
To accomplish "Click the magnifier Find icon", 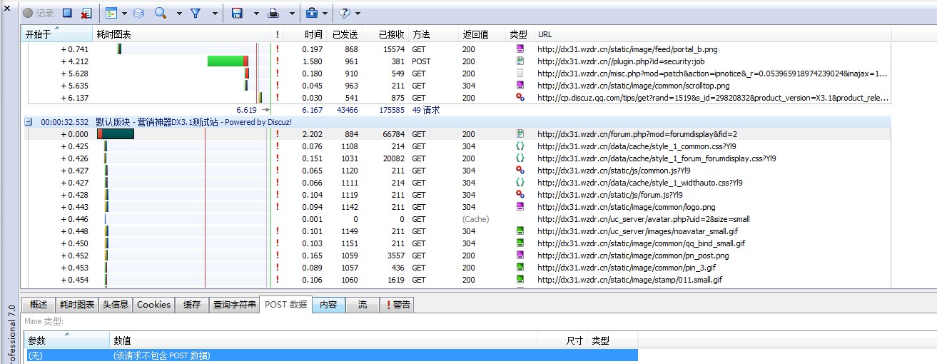I will point(161,13).
